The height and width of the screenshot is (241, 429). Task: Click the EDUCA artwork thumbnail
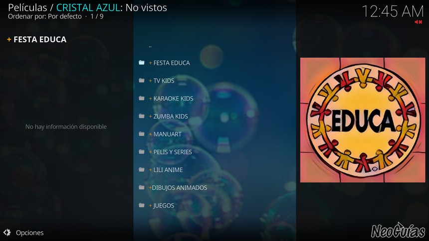pyautogui.click(x=363, y=120)
